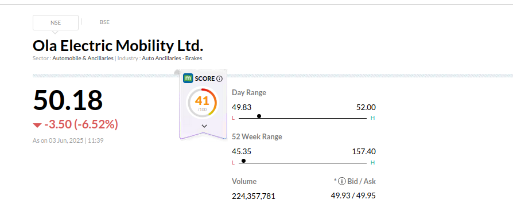
Task: Click the green 'm' Moneycontrol score logo
Action: coord(188,79)
